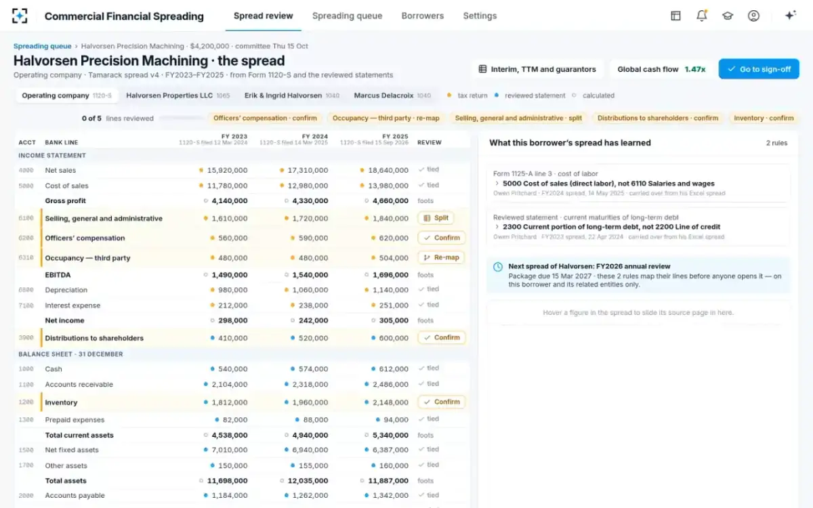This screenshot has width=813, height=508.
Task: Click Officers' compensation · confirm chip
Action: point(265,118)
